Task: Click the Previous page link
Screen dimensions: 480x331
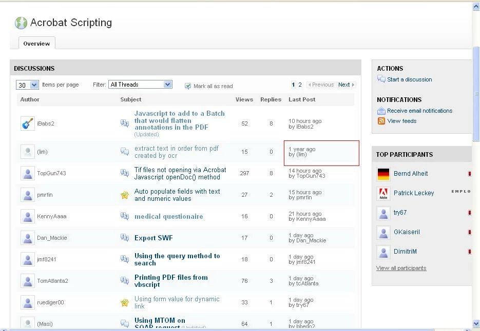Action: [320, 85]
